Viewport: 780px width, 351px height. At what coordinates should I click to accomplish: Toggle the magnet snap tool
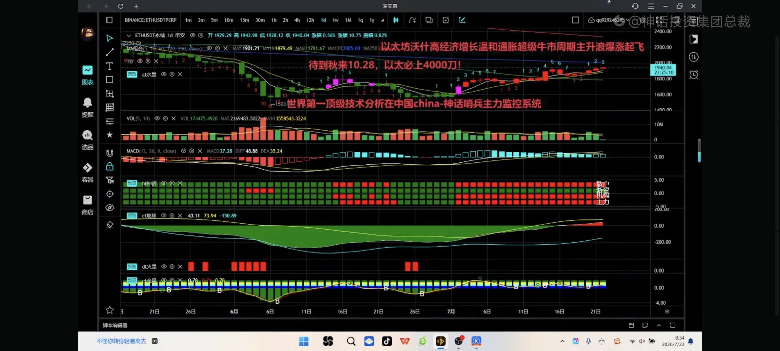click(x=109, y=153)
